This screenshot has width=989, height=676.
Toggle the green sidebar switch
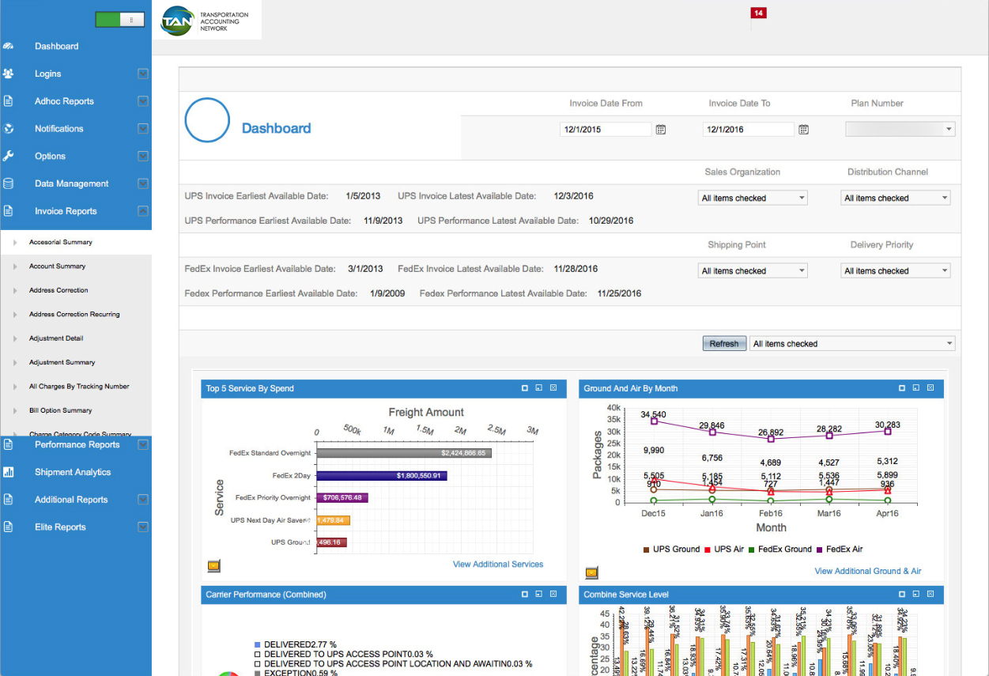tap(119, 20)
